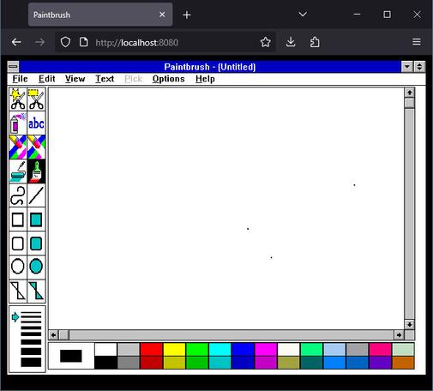The image size is (433, 391).
Task: Open the browser downloads panel
Action: click(291, 42)
